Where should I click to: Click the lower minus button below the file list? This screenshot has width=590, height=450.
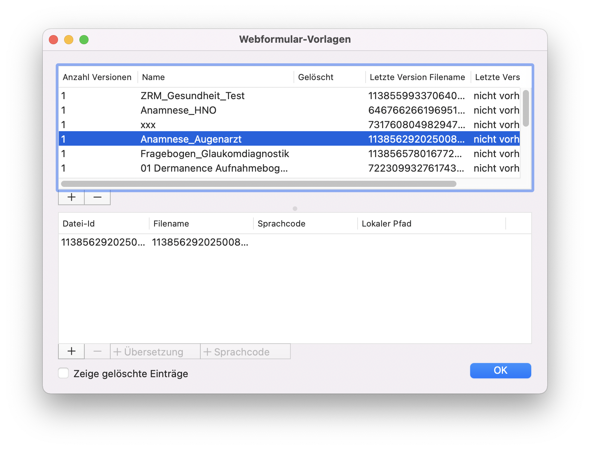(97, 351)
